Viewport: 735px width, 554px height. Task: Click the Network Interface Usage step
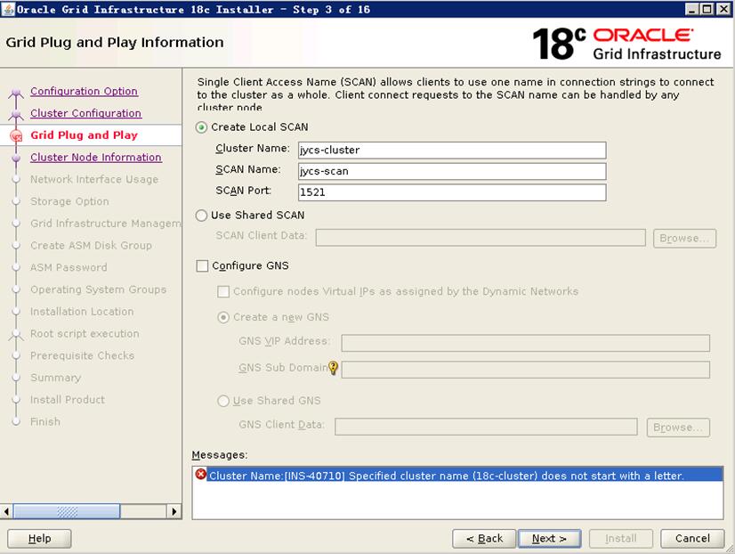94,179
